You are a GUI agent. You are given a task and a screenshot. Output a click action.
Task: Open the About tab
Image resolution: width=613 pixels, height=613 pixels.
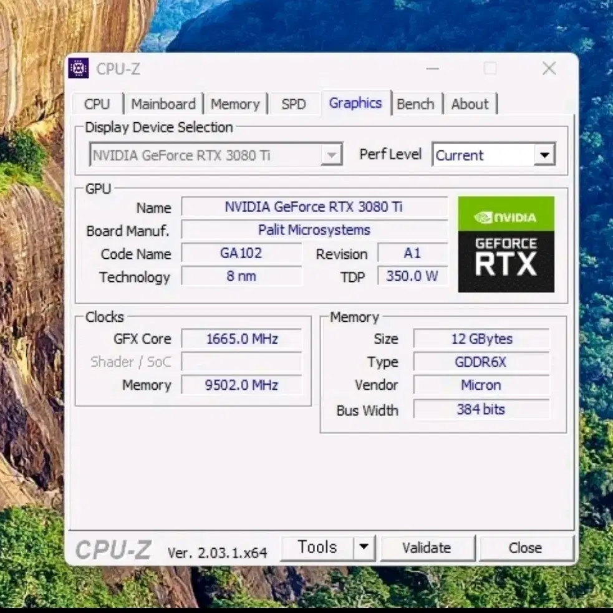[x=470, y=104]
